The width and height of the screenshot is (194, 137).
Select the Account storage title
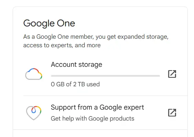point(77,64)
